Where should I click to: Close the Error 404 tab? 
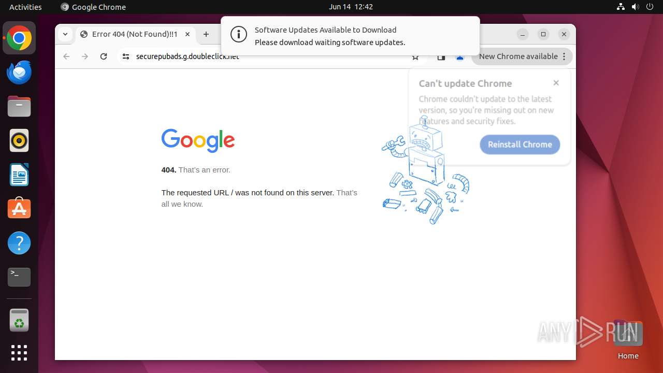pyautogui.click(x=188, y=34)
